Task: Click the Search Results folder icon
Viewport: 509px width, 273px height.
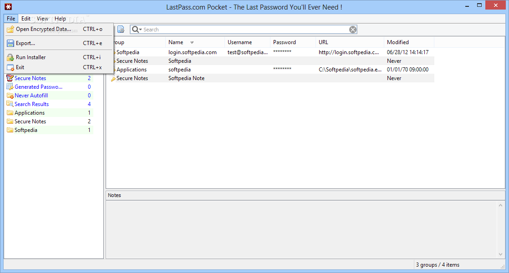Action: coord(10,104)
